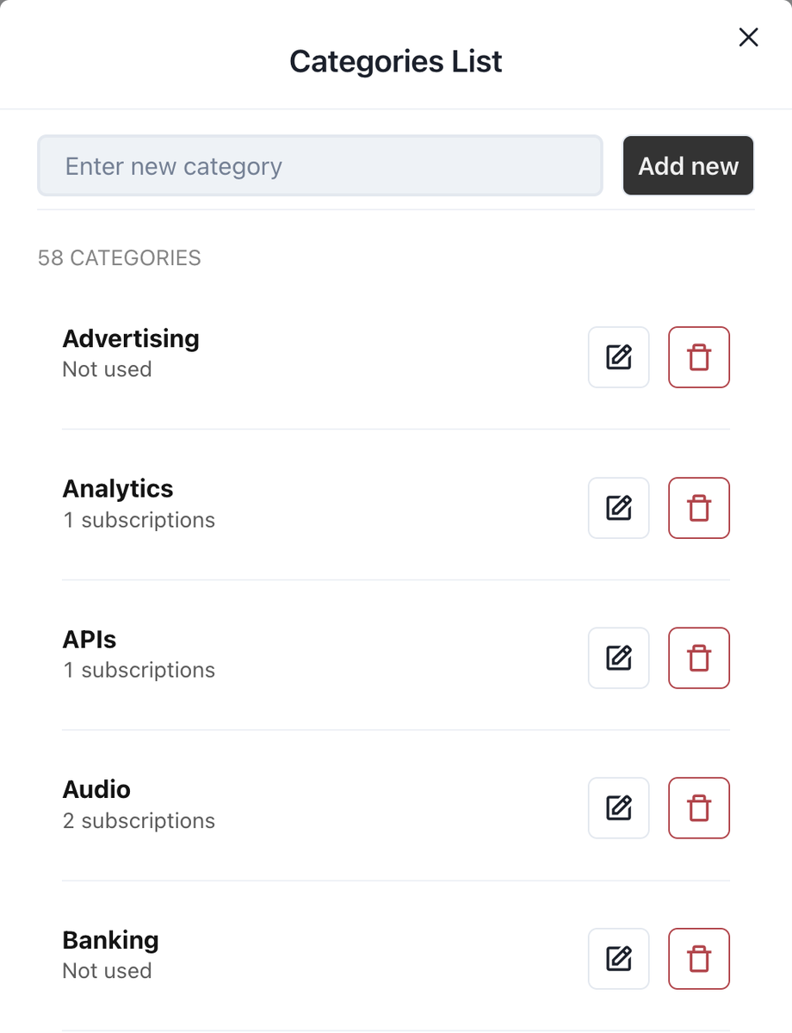792x1033 pixels.
Task: Edit the Banking category
Action: [618, 958]
